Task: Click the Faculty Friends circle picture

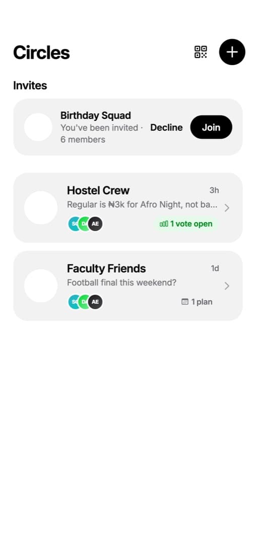Action: coord(41,286)
